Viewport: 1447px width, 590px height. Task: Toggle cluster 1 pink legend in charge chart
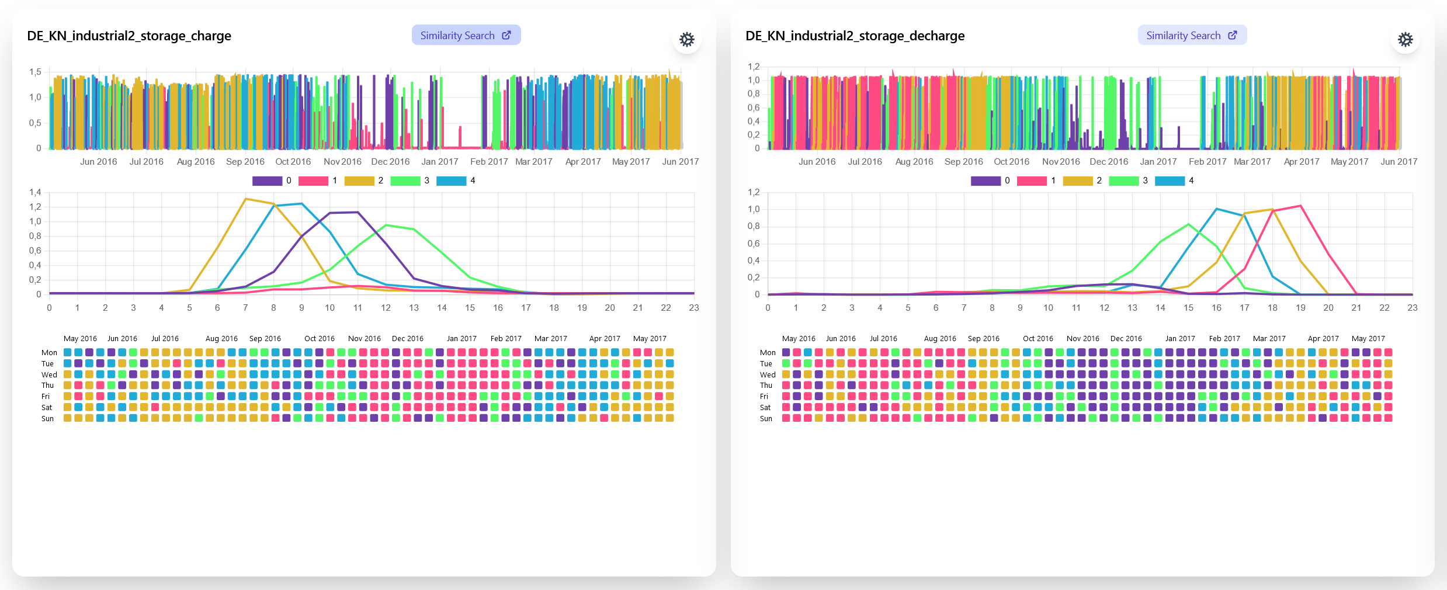point(313,181)
